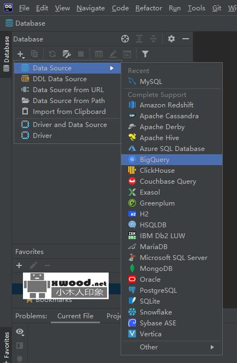This screenshot has width=237, height=363.
Task: Click the open table editor grid icon
Action: tap(99, 54)
